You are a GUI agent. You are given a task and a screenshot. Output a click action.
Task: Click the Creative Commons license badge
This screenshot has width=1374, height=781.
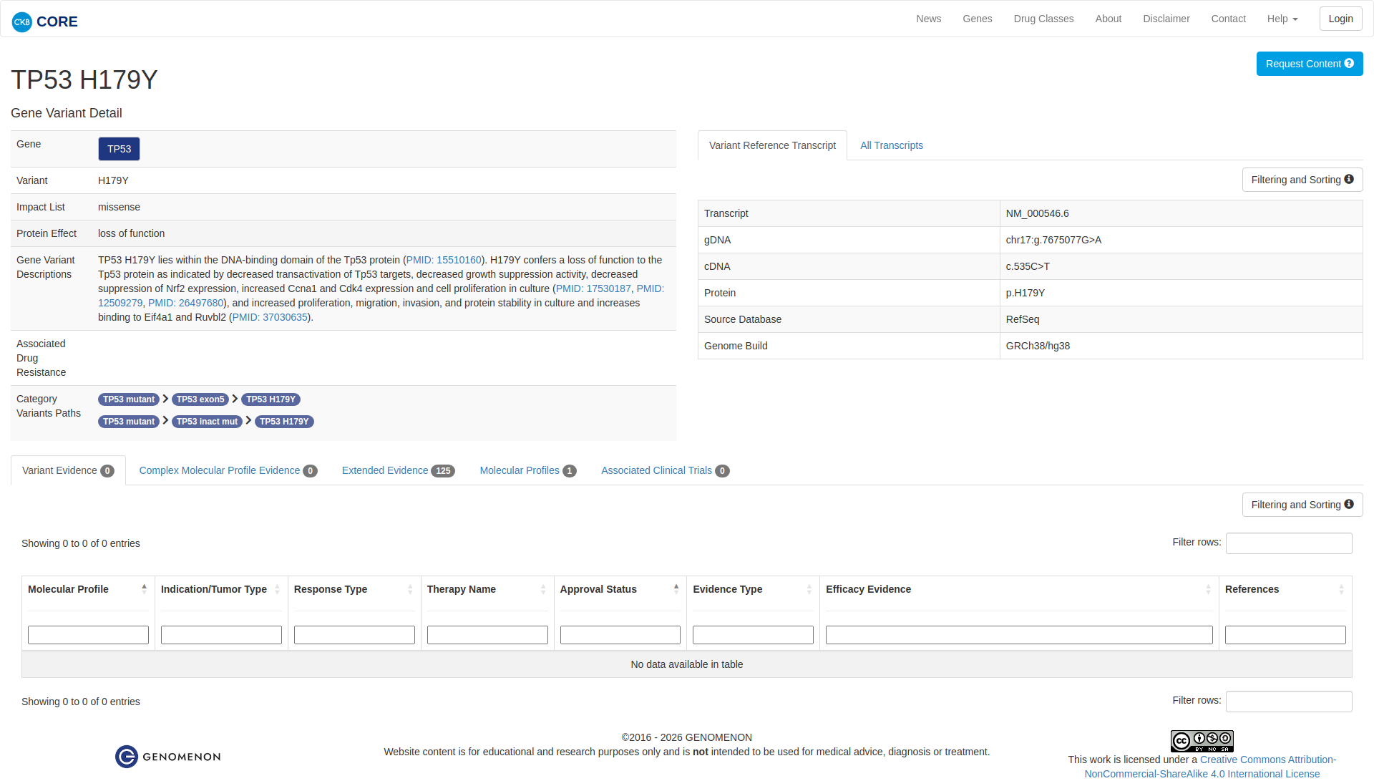(1202, 741)
